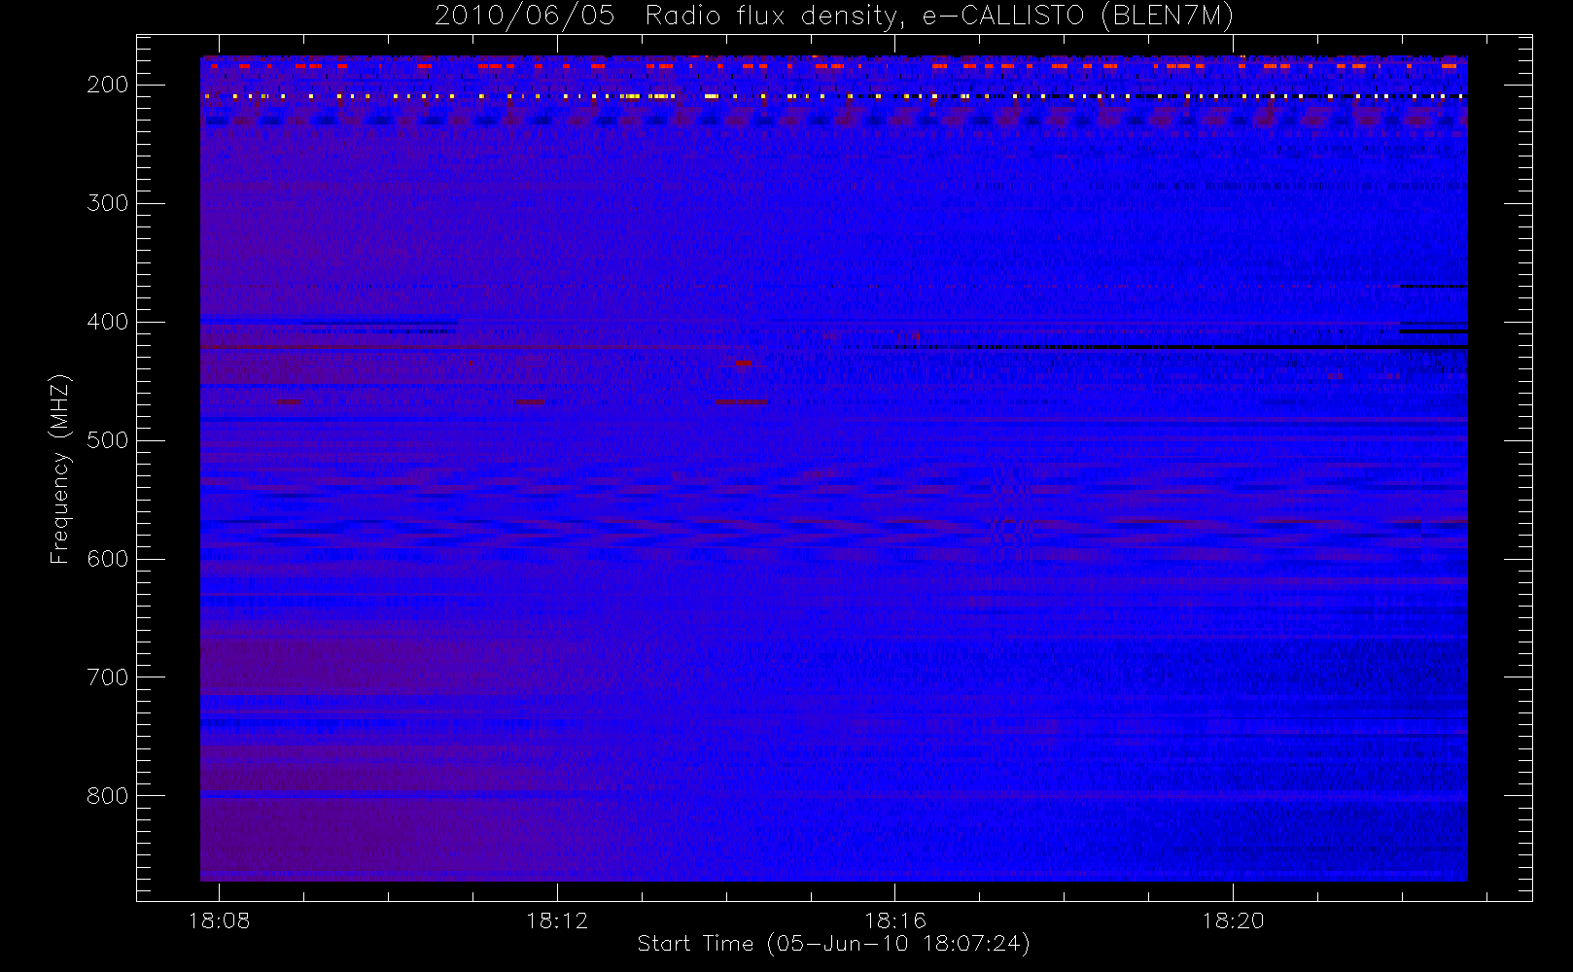Image resolution: width=1573 pixels, height=972 pixels.
Task: Click the 400 frequency tick label
Action: (x=107, y=322)
